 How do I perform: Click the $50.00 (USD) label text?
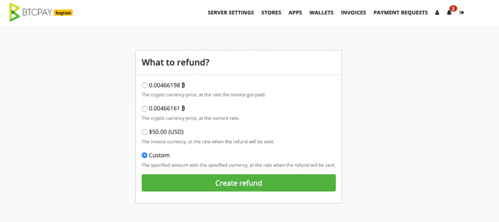(166, 132)
